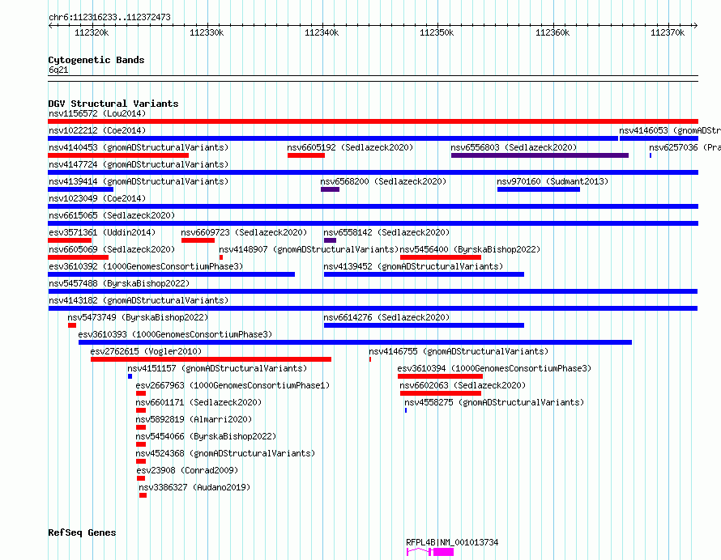Open nsv6556803 (Sedlazeck2020) variant
Screen dimensions: 721x560
[514, 147]
